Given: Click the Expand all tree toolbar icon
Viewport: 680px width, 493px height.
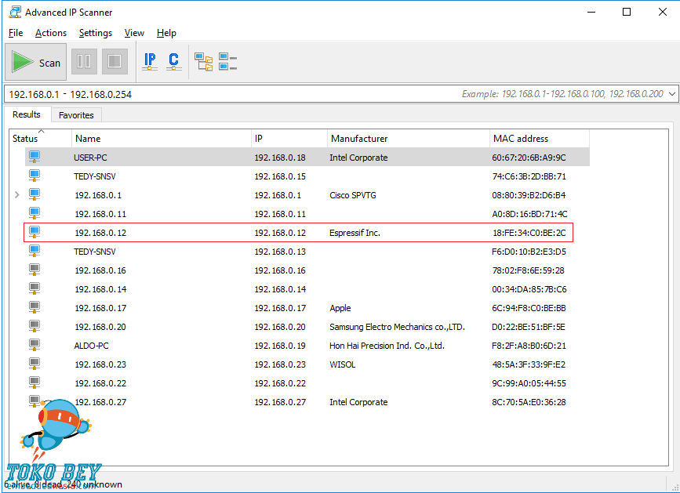Looking at the screenshot, I should tap(203, 61).
